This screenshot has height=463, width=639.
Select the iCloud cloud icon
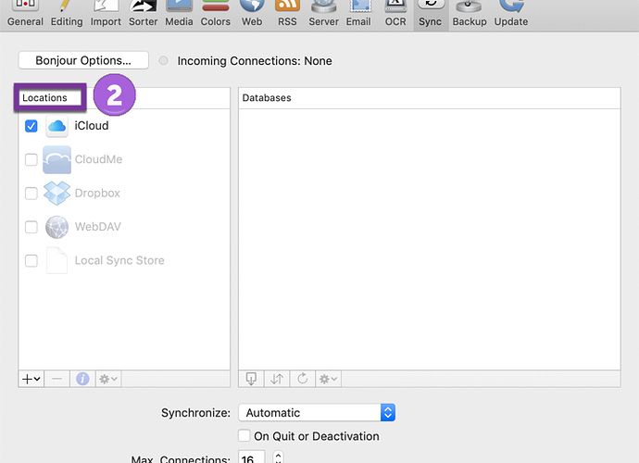click(56, 126)
